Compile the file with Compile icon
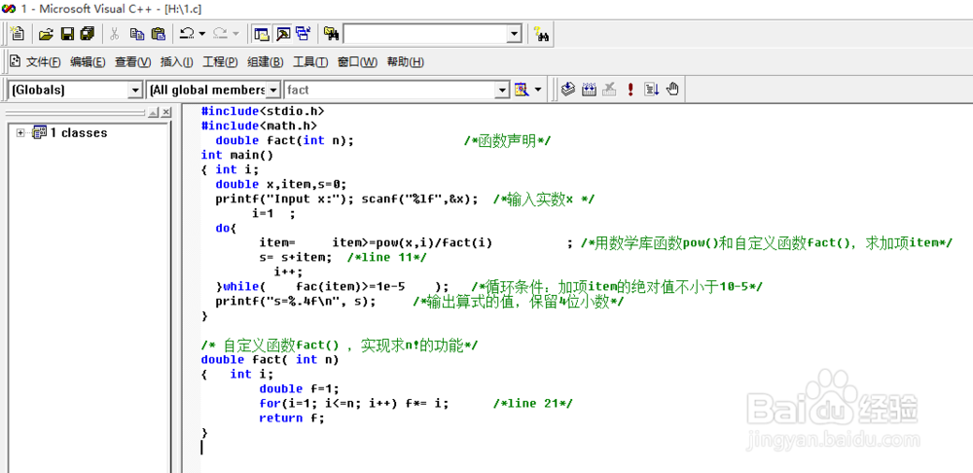The height and width of the screenshot is (473, 973). click(x=568, y=90)
